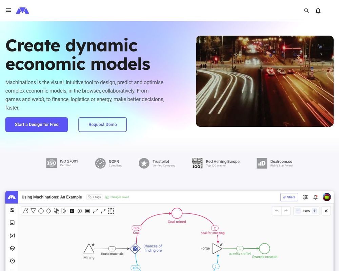Click the Request Demo button
The width and height of the screenshot is (339, 271).
click(x=102, y=125)
